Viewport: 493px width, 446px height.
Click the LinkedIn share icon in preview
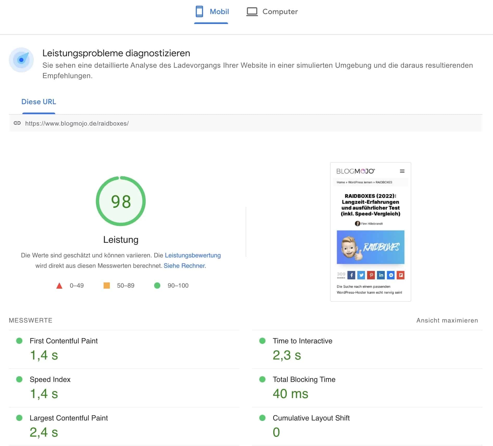pyautogui.click(x=381, y=275)
